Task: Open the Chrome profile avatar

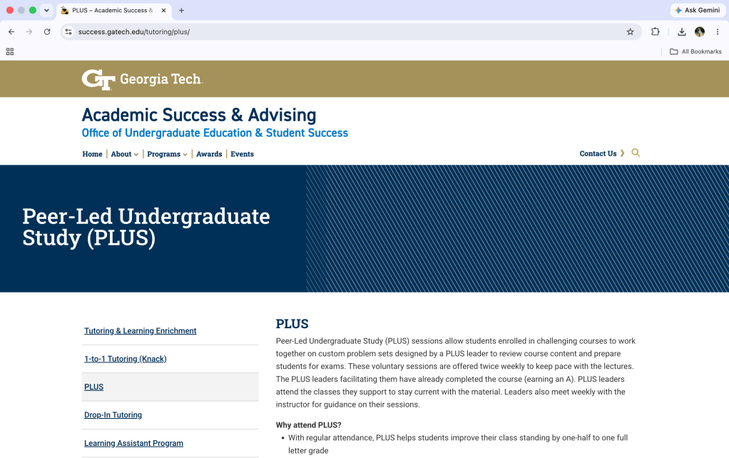Action: [x=699, y=31]
